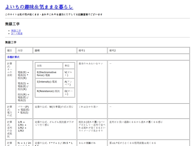Click the 備考1 column header cell
Screen dimensions: 195x146
[92, 50]
